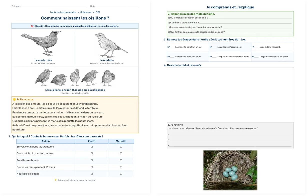Click the N° blank for 'La merlette pond des œufs.'
Image resolution: width=308 pixels, height=196 pixels.
point(172,57)
